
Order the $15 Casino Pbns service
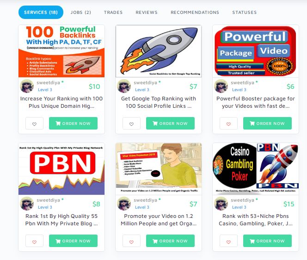point(267,241)
